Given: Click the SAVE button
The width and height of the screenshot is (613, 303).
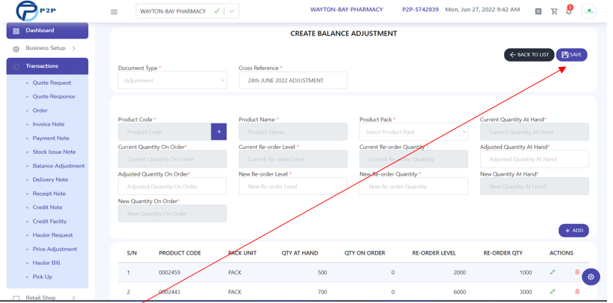Looking at the screenshot, I should tap(571, 55).
